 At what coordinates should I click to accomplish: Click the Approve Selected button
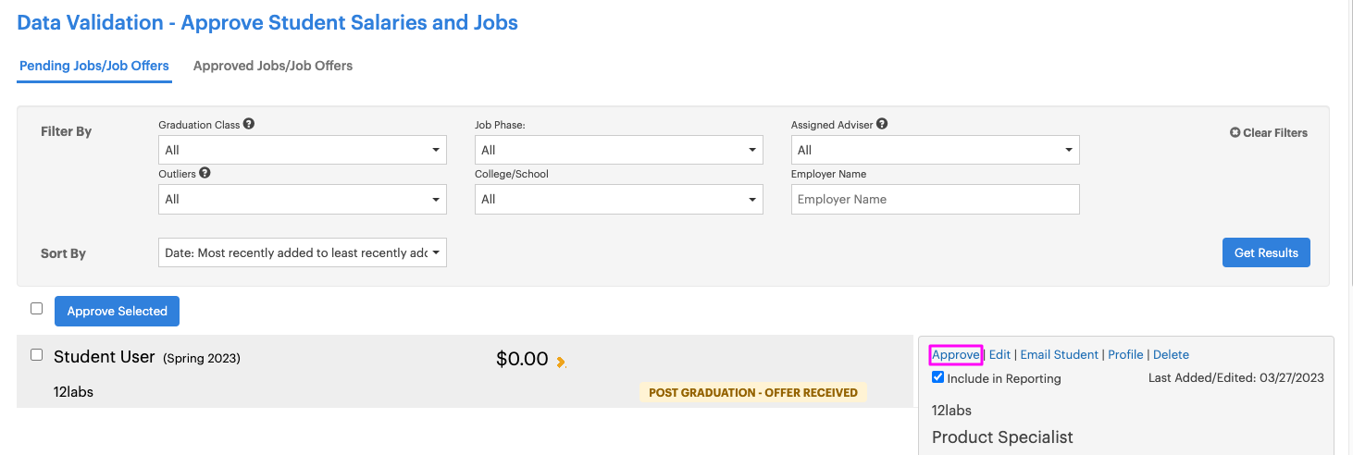tap(117, 311)
